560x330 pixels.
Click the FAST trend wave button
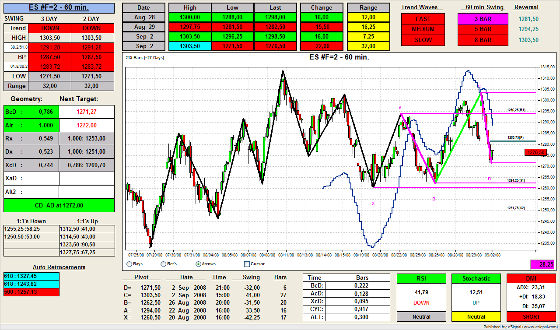(423, 19)
